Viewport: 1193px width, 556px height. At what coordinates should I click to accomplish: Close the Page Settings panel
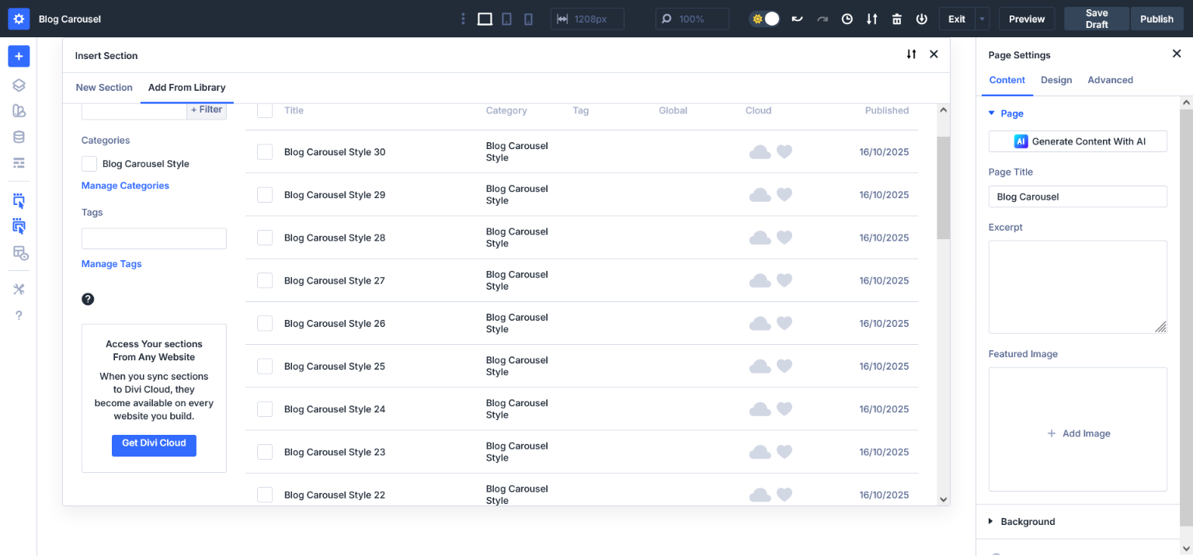pyautogui.click(x=1176, y=54)
